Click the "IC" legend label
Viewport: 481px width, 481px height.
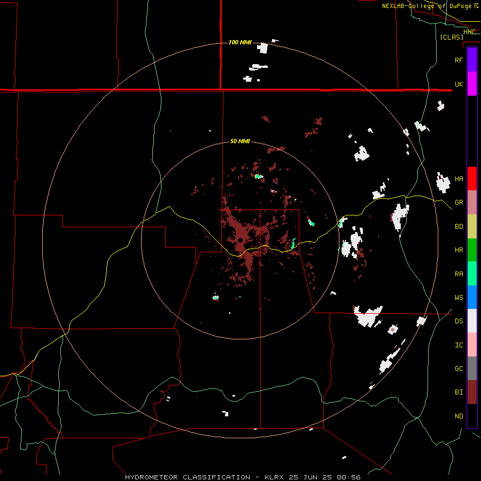pos(459,345)
